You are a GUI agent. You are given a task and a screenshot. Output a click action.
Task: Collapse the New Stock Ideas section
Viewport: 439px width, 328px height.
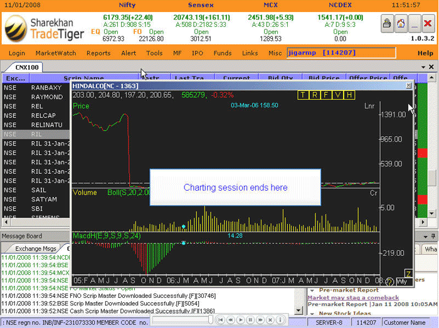tap(312, 314)
